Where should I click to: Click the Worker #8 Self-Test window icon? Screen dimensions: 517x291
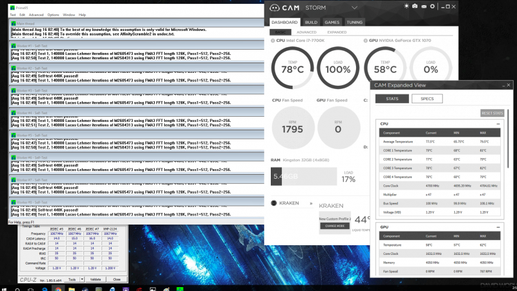click(14, 202)
